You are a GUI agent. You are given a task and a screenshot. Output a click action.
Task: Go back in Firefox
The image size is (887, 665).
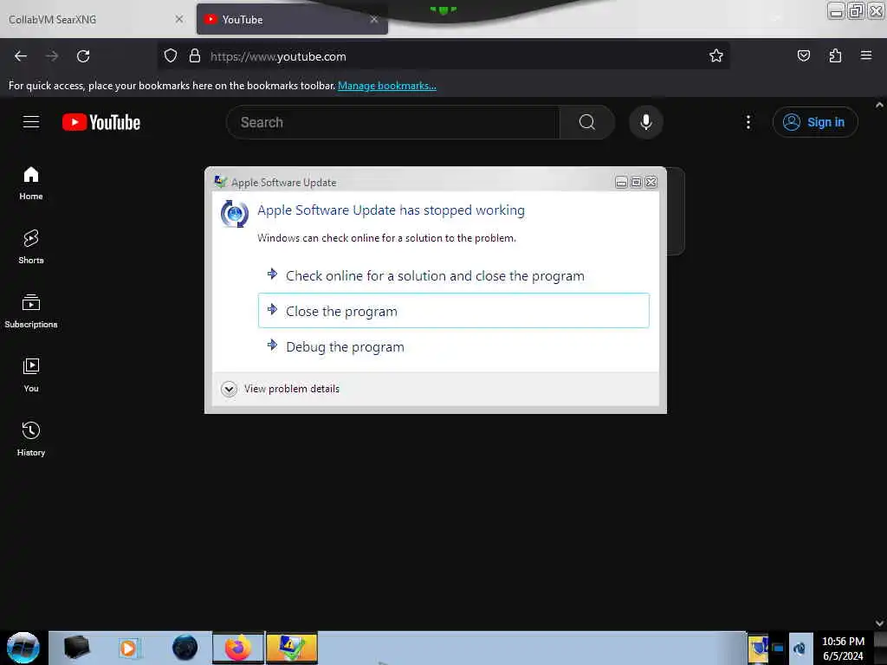(x=21, y=56)
